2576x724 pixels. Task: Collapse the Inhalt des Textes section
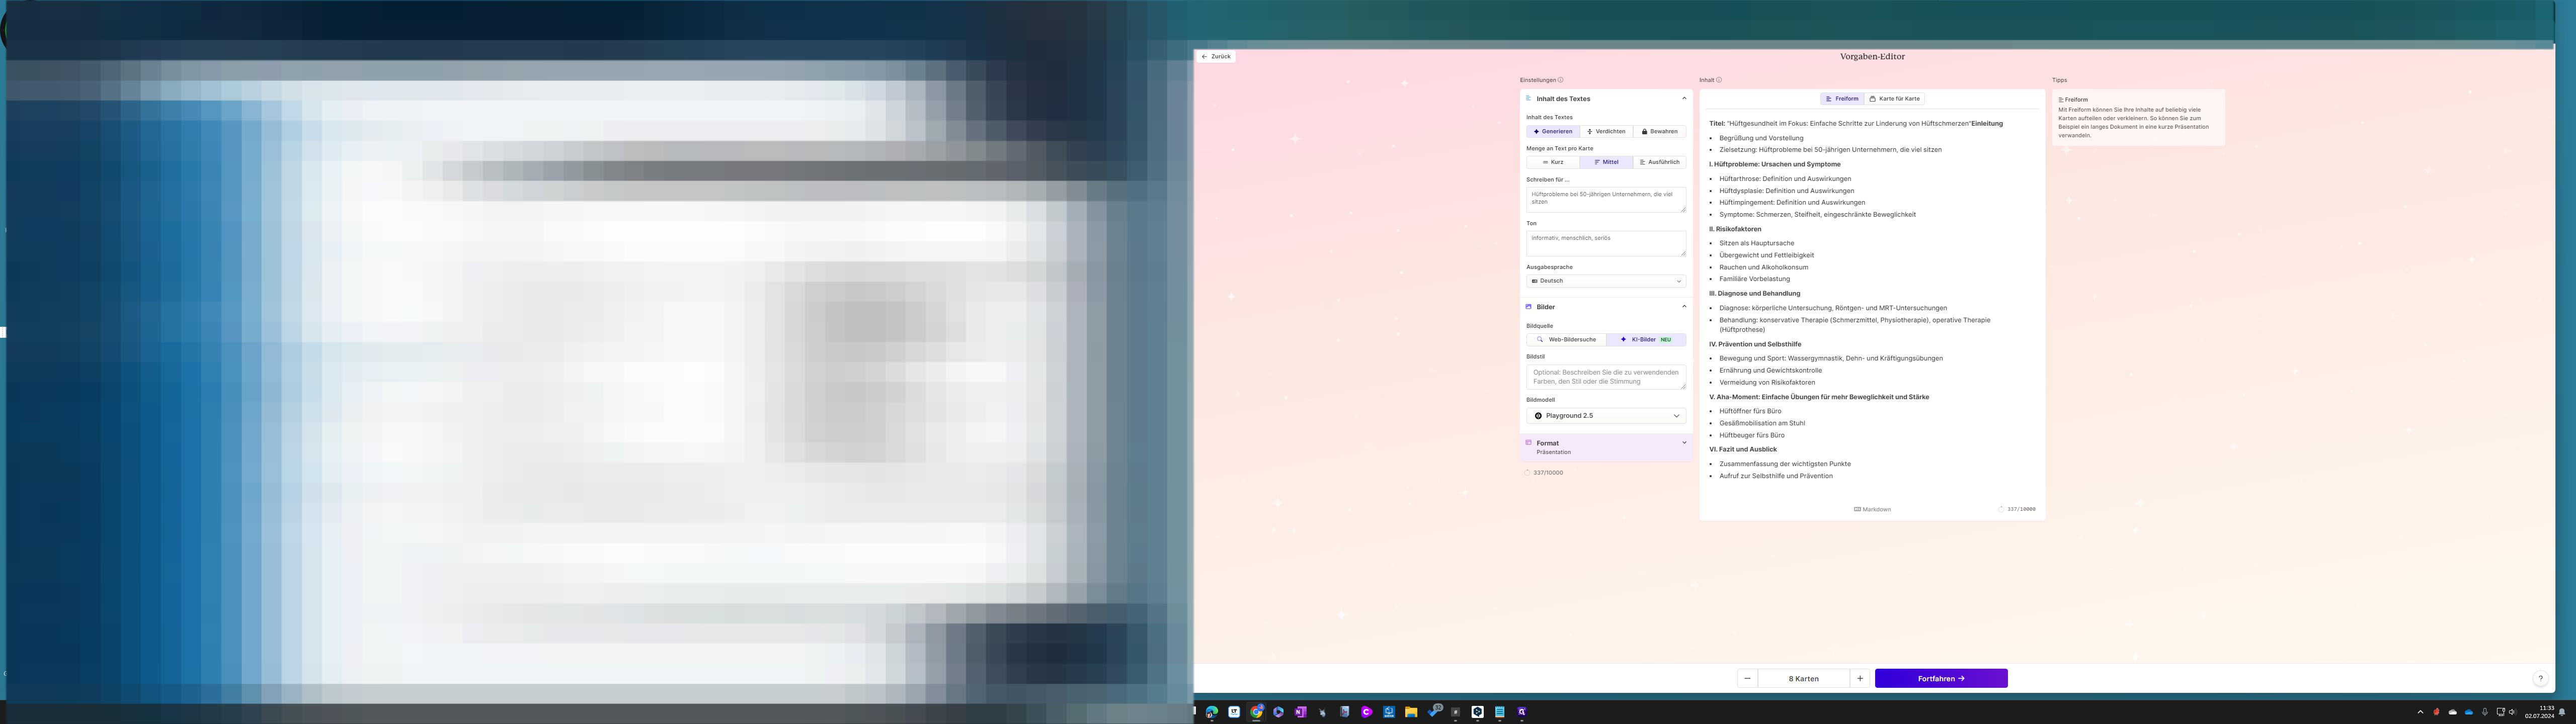point(1684,99)
